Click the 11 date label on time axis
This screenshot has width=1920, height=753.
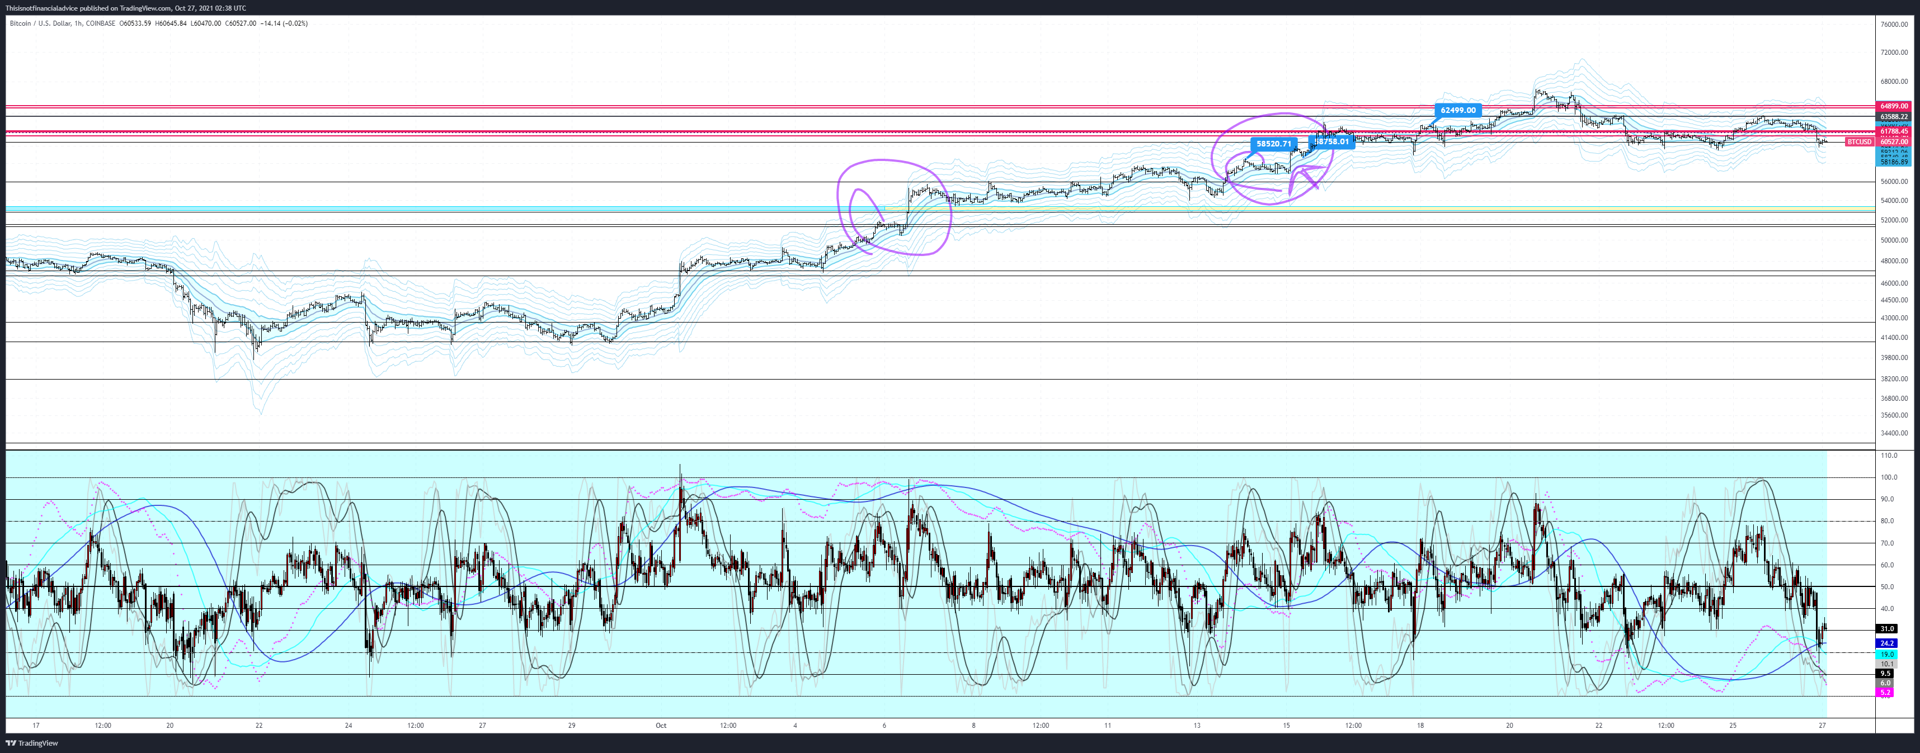pyautogui.click(x=1108, y=726)
